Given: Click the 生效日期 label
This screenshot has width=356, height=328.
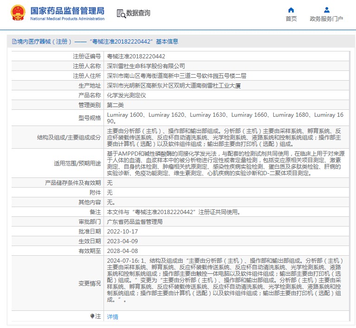Looking at the screenshot, I should coord(90,241).
